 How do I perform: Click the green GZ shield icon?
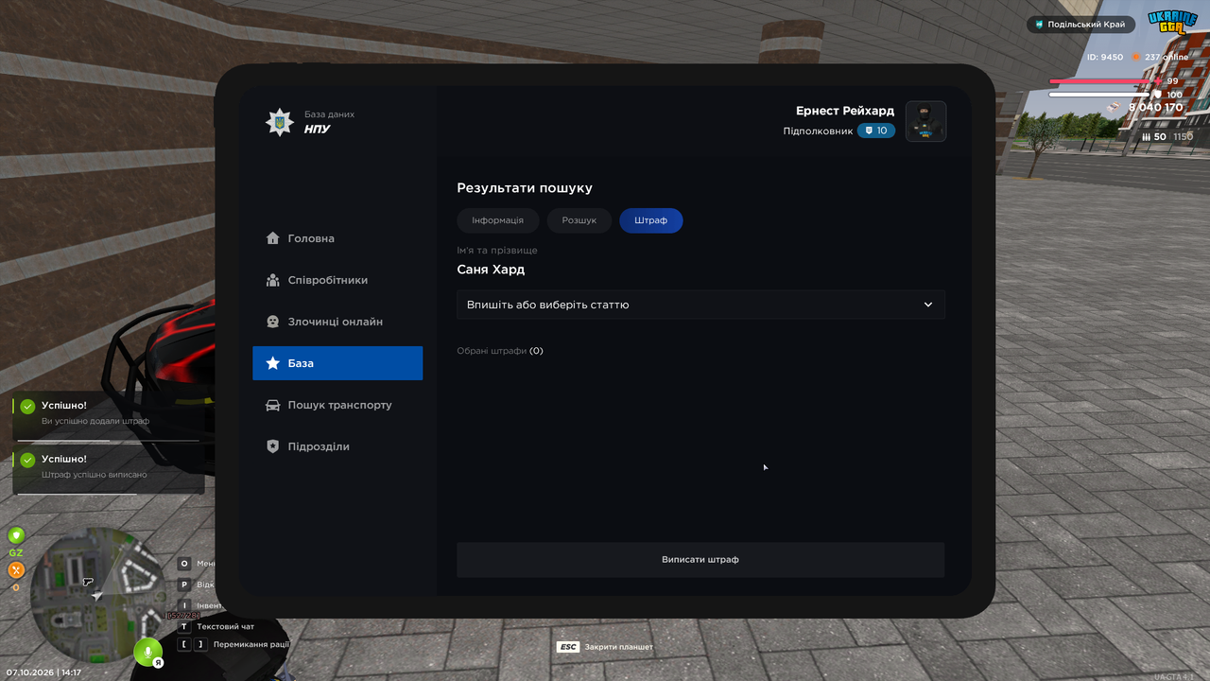coord(16,536)
